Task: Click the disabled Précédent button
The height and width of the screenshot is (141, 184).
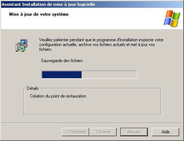Action: click(75, 132)
